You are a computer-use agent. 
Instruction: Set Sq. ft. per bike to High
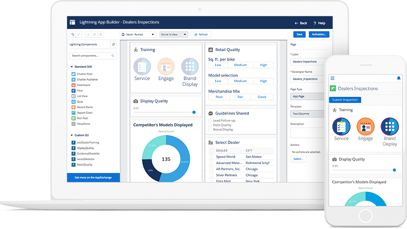click(263, 65)
